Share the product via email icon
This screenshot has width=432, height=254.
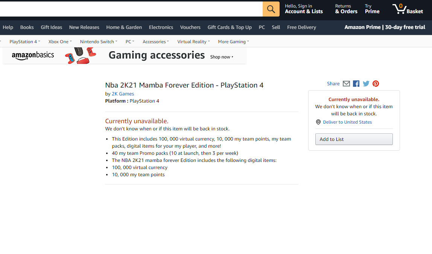click(346, 84)
